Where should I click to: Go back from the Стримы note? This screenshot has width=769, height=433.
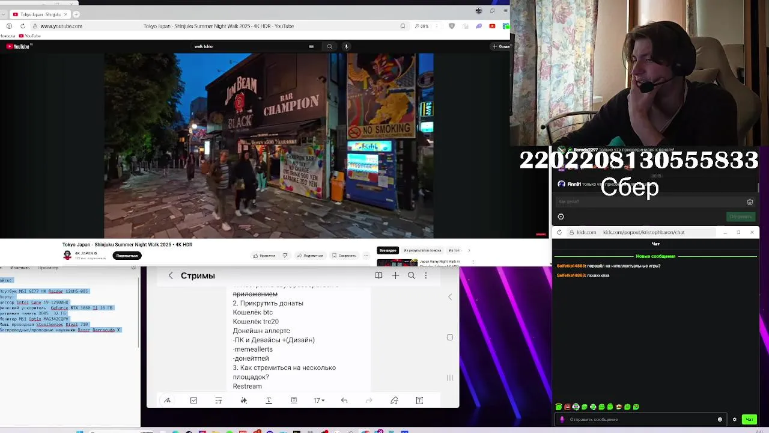(171, 275)
